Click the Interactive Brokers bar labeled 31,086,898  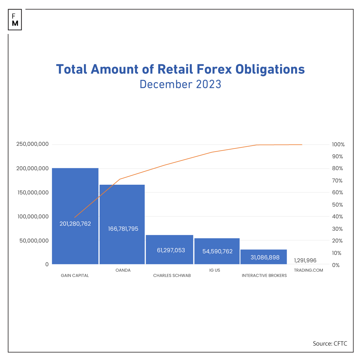click(264, 257)
